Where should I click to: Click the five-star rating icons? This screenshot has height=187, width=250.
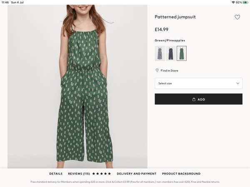point(102,174)
